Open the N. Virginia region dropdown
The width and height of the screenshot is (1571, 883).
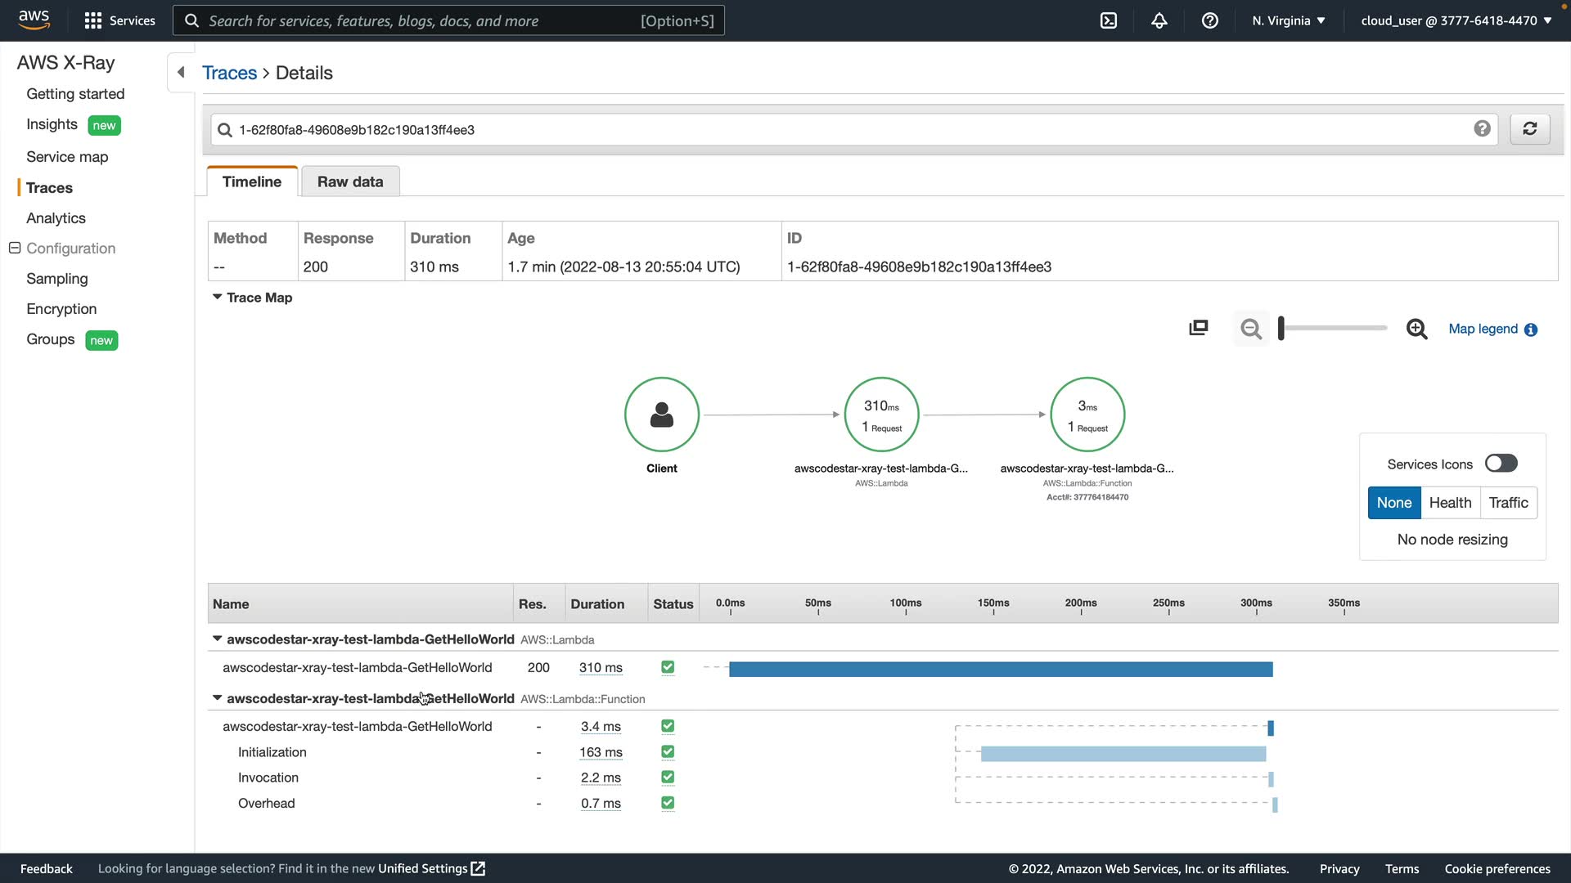pyautogui.click(x=1288, y=20)
